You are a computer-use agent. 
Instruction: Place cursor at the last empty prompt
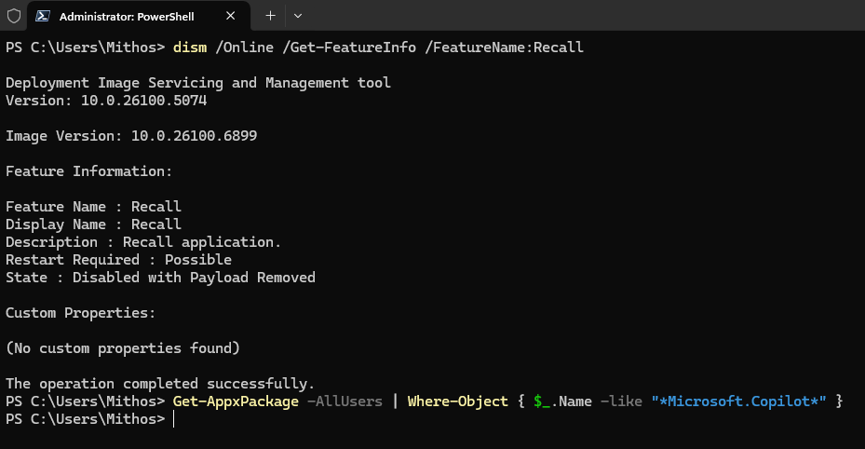[174, 419]
